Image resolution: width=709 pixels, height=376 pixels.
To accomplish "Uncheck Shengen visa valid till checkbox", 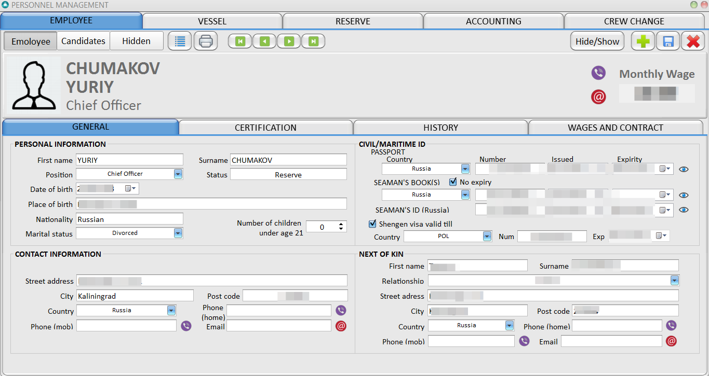I will click(372, 224).
